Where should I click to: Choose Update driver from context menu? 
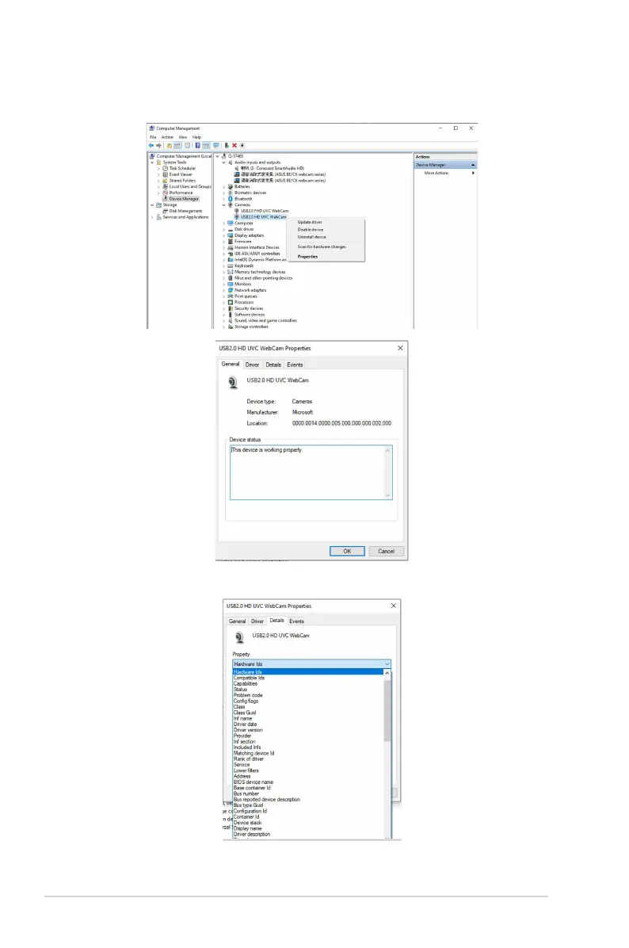click(310, 223)
